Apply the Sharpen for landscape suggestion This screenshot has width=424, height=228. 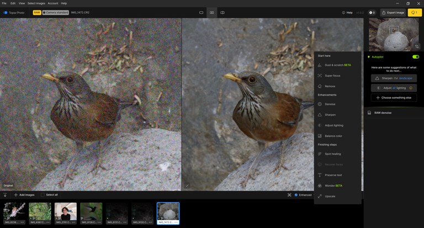point(394,78)
